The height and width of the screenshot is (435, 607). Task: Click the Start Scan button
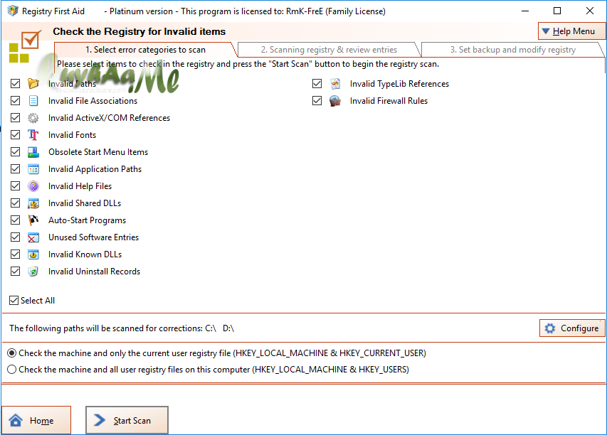click(x=127, y=420)
